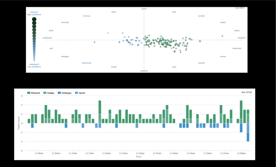Image resolution: width=276 pixels, height=167 pixels.
Task: Toggle the Happy series in the legend
Action: point(49,93)
